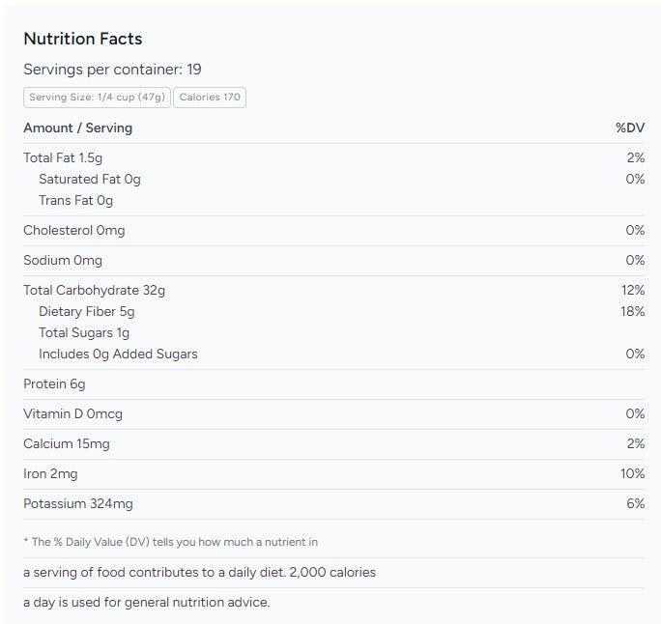Screen dimensions: 661x624
Task: Click the Amount / Serving column header
Action: (77, 128)
